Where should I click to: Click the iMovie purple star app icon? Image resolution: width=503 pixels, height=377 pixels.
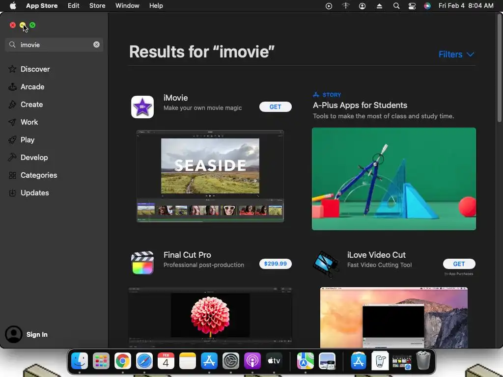pos(142,107)
